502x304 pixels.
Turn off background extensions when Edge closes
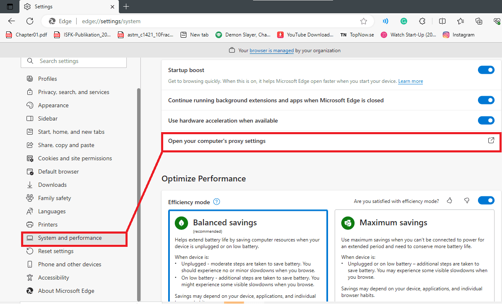[486, 100]
